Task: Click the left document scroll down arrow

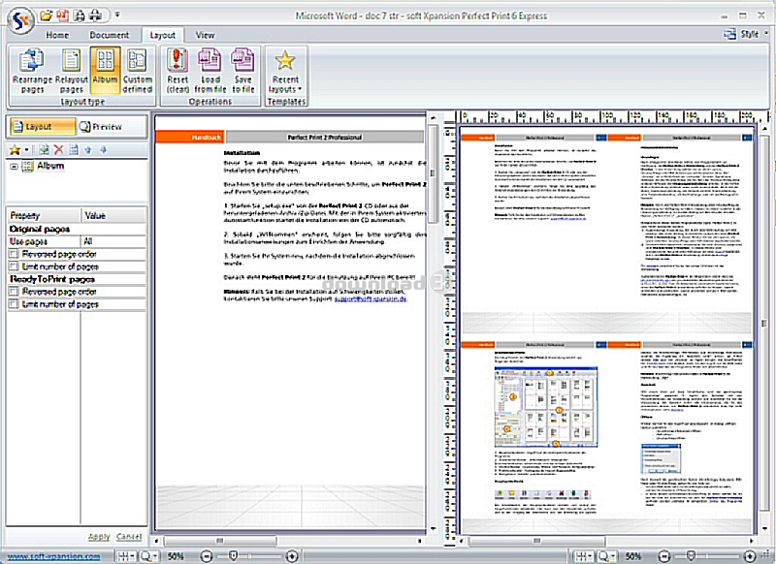Action: tap(433, 529)
